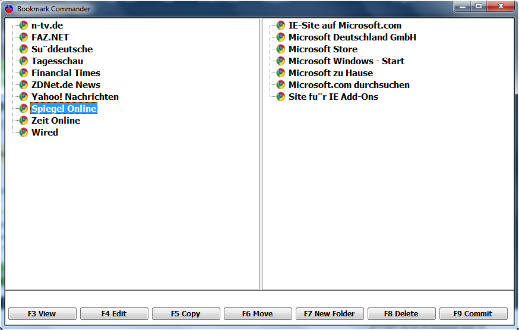Click the icon beside Site für IE Add-Ons
The height and width of the screenshot is (330, 519).
tap(281, 97)
